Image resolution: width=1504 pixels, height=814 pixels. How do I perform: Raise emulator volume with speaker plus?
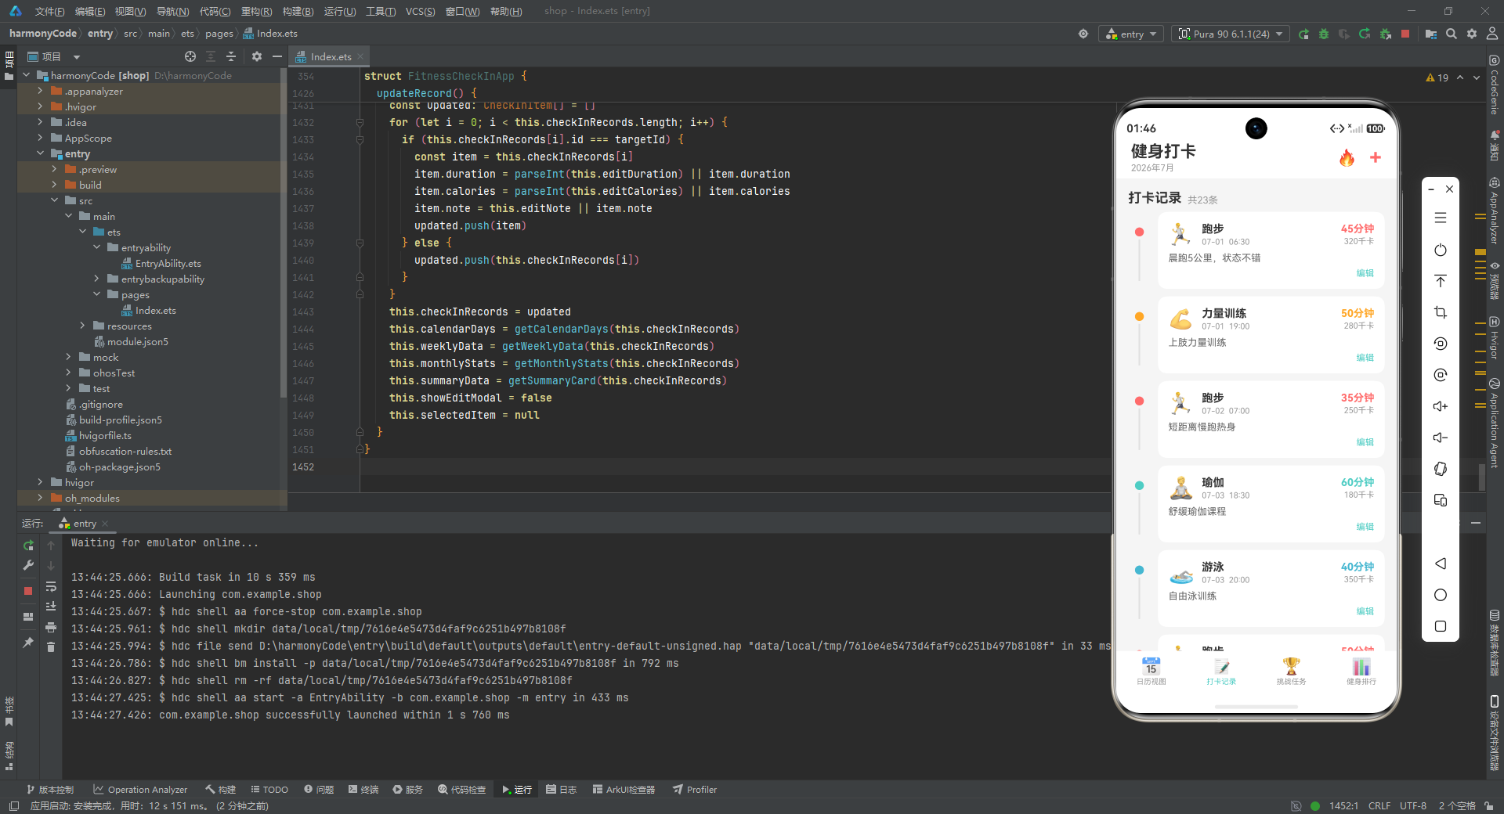[x=1441, y=406]
